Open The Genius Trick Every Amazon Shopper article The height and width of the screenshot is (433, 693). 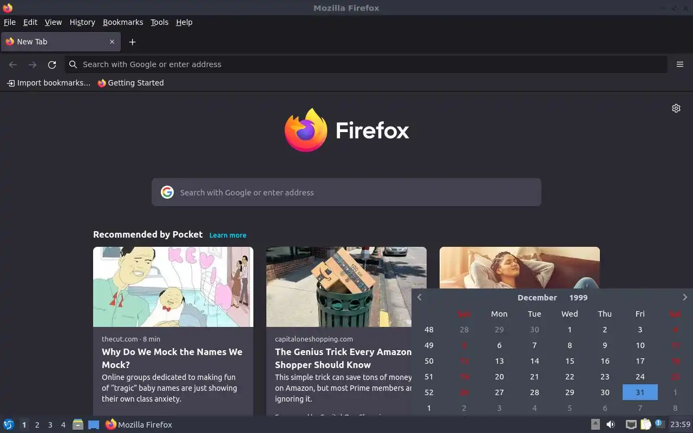click(x=343, y=358)
